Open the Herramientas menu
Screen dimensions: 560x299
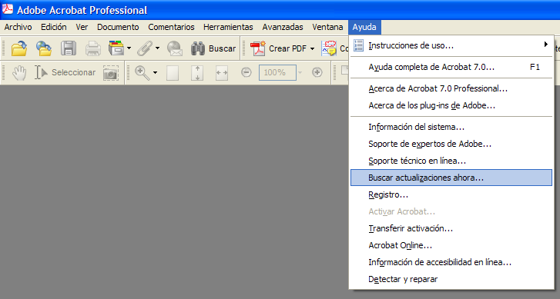pos(228,27)
